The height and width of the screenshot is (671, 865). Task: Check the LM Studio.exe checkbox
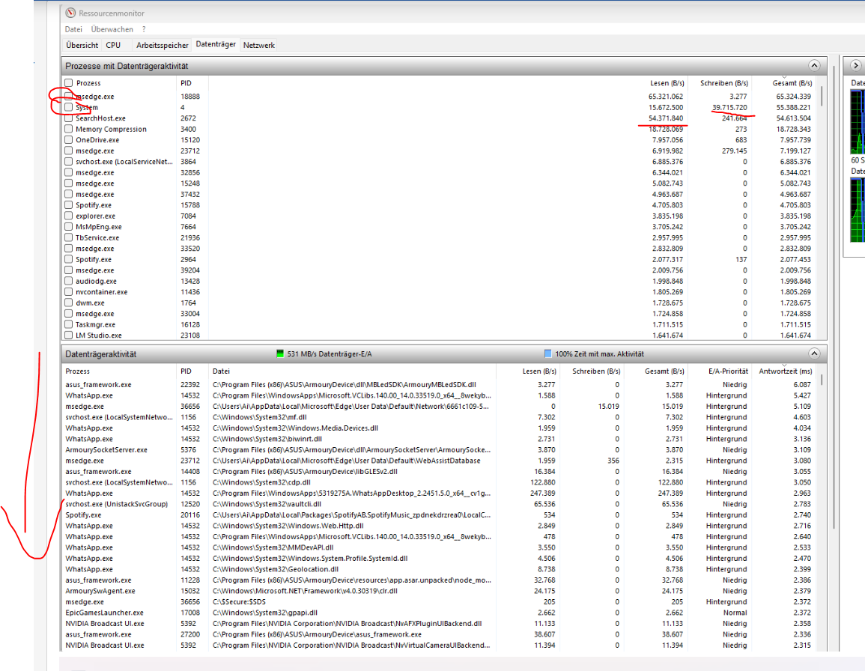(x=68, y=335)
